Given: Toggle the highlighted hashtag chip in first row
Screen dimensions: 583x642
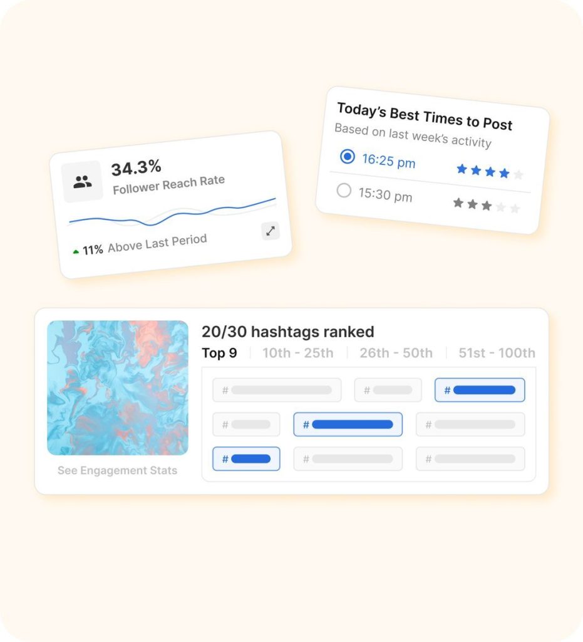Looking at the screenshot, I should point(480,390).
